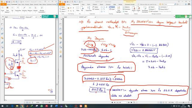The height and width of the screenshot is (108, 192).
Task: Jump to first page in right window
Action: pyautogui.click(x=112, y=102)
